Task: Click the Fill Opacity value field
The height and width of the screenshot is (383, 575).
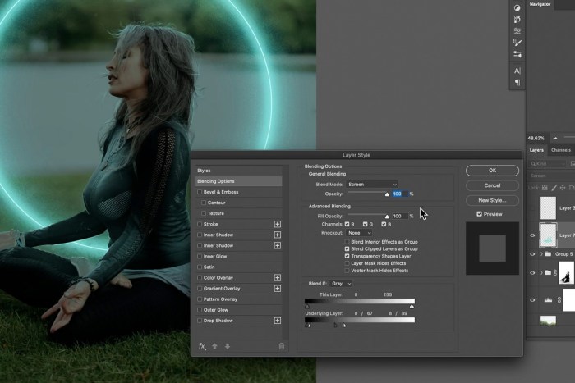Action: [400, 216]
